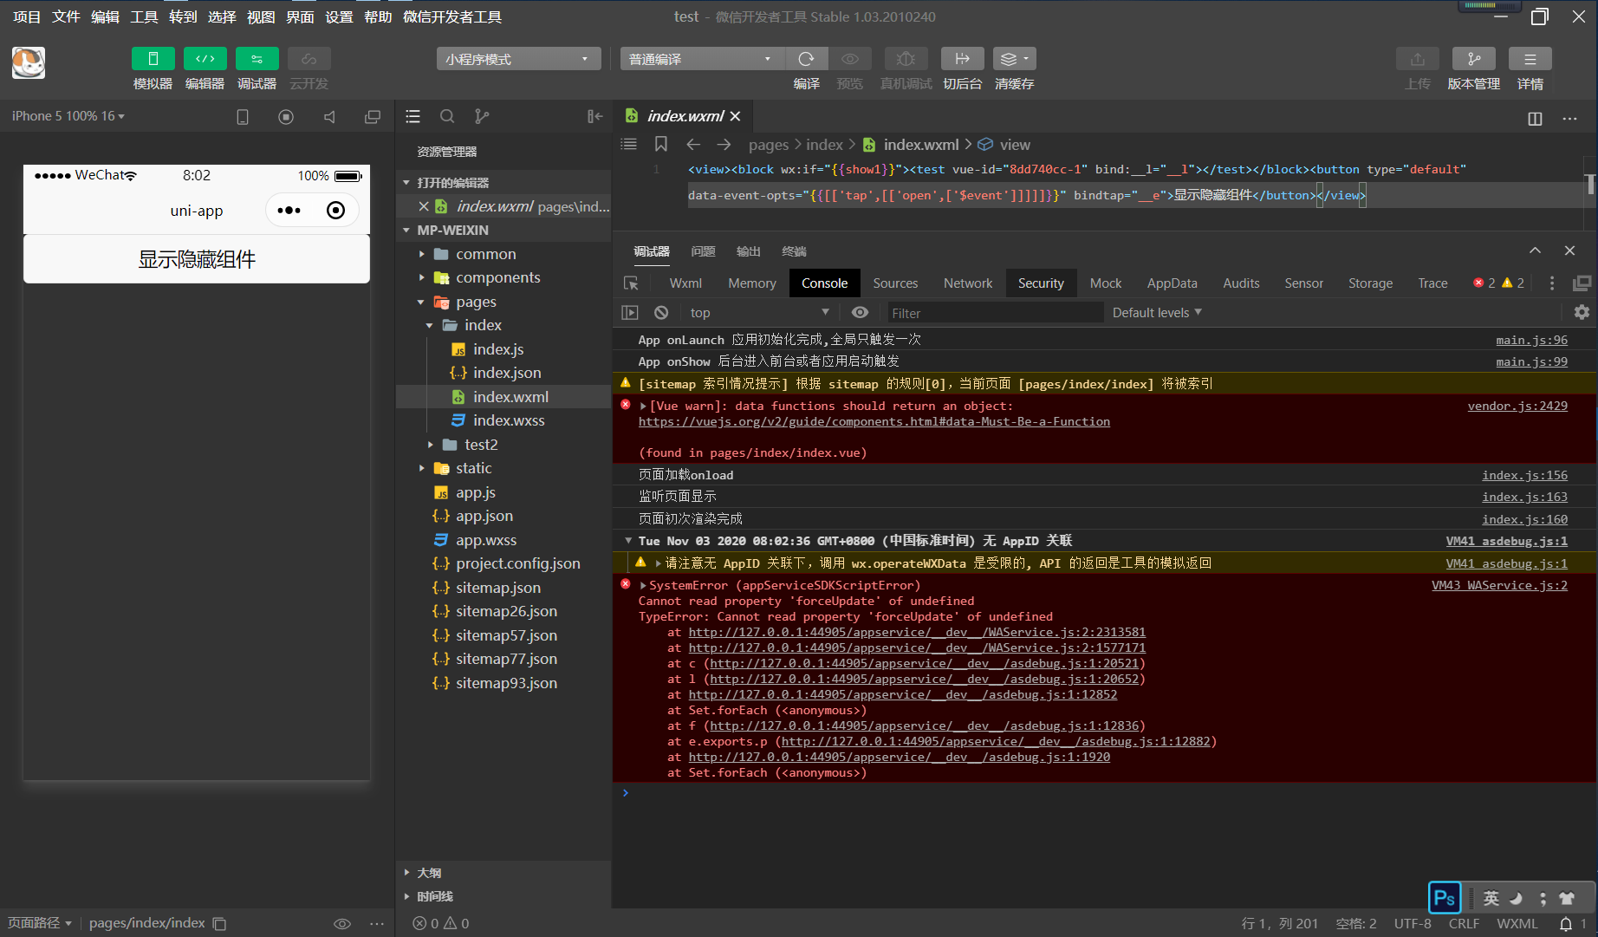This screenshot has width=1598, height=937.
Task: Click the split editor icon
Action: pyautogui.click(x=1535, y=119)
